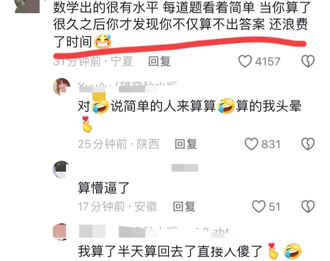Tap broken heart on the 陕西 comment
330x261 pixels.
pyautogui.click(x=308, y=144)
